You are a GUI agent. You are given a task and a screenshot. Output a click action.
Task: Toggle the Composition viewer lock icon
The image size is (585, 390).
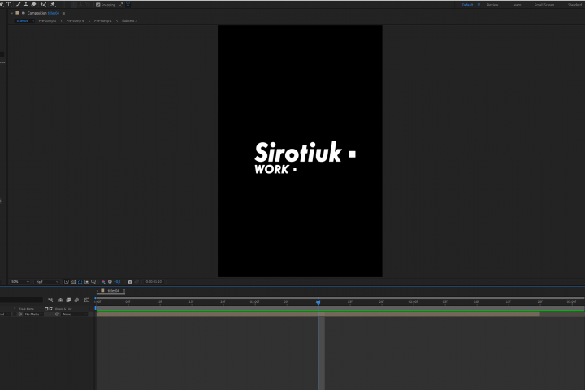(x=23, y=13)
